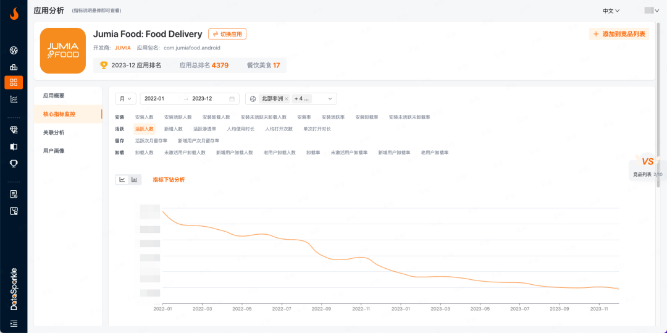Select the 安装卸载人数 metric
The height and width of the screenshot is (333, 667).
pos(216,117)
